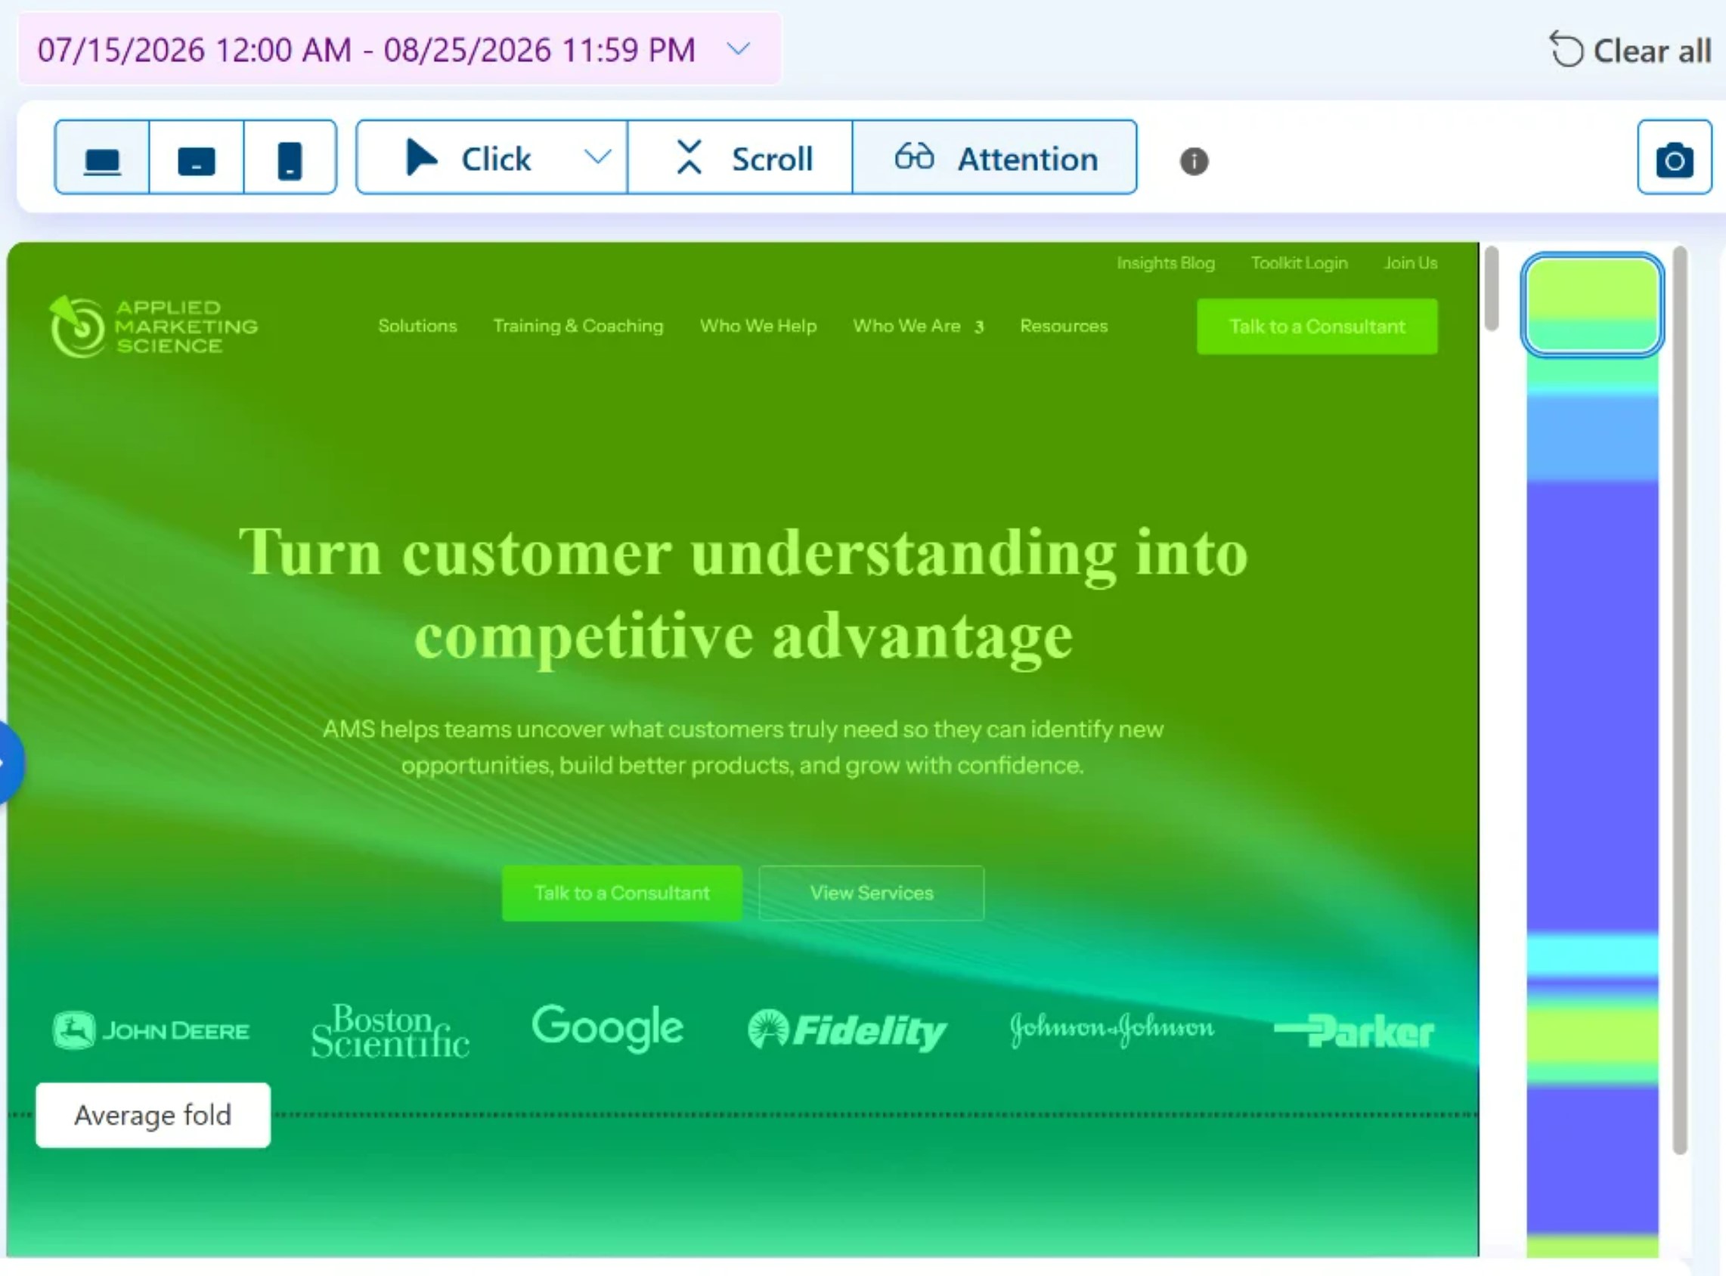Screen dimensions: 1726x1276
Task: Open the Solutions nav item
Action: 417,326
